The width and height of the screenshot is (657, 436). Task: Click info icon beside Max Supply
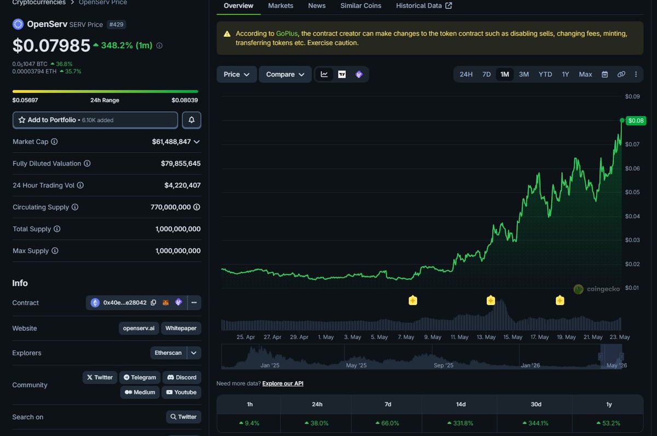point(55,251)
